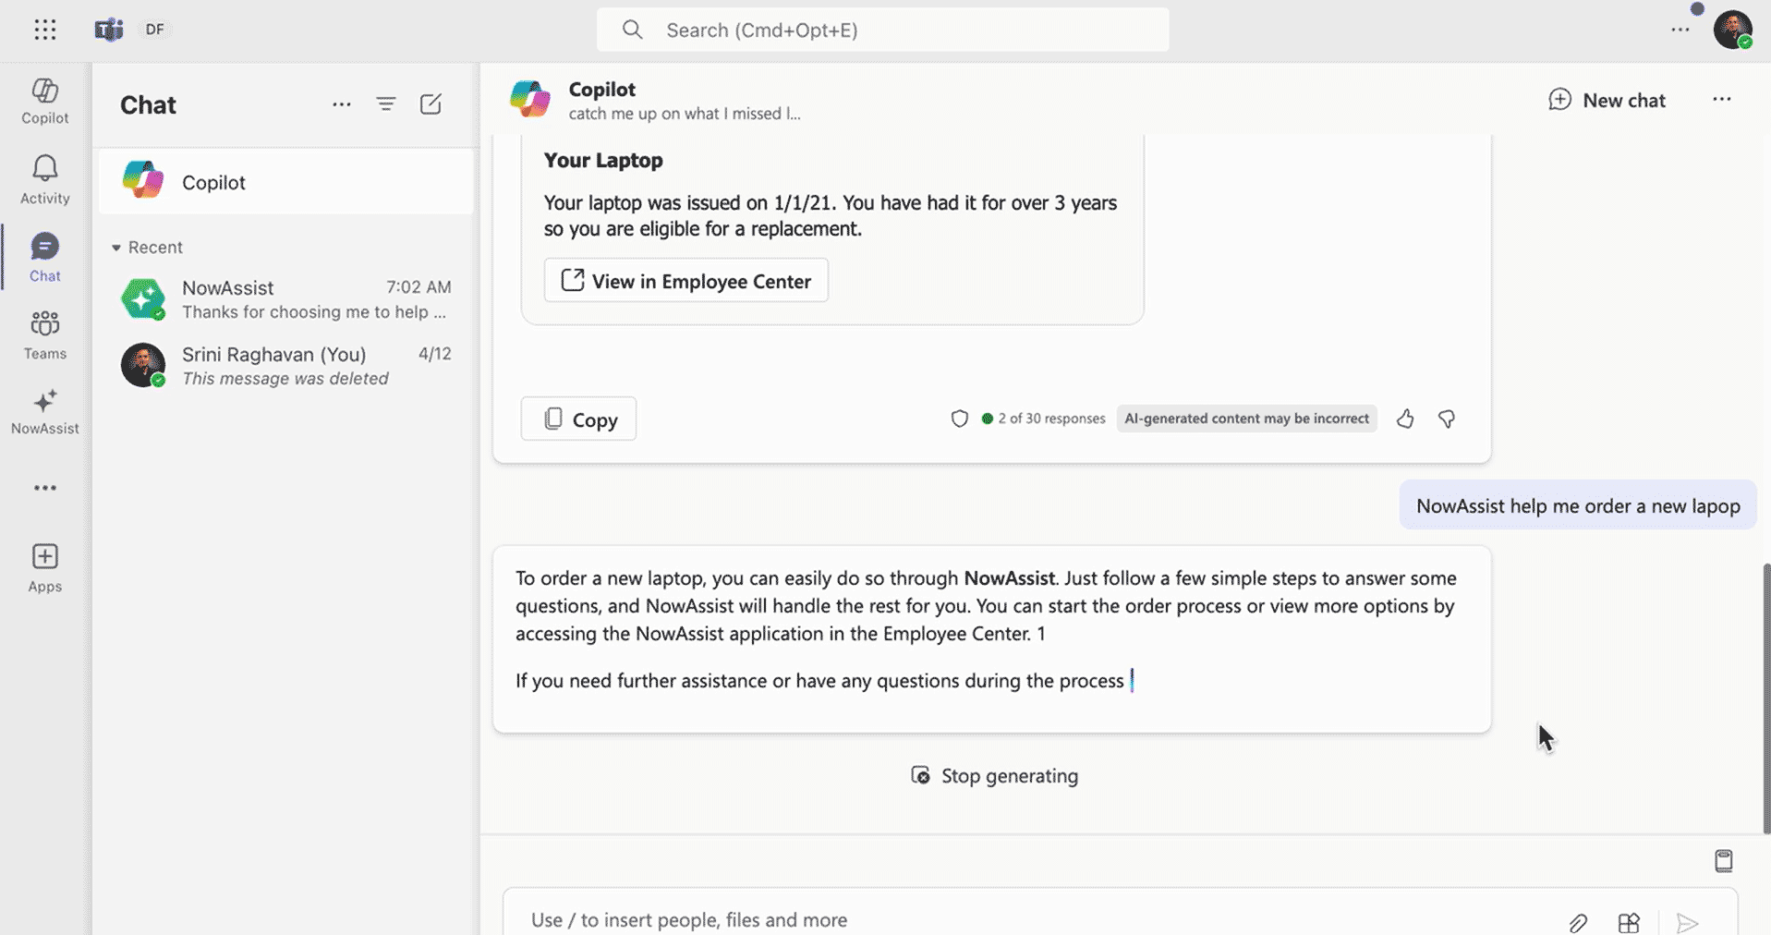Viewport: 1771px width, 935px height.
Task: Open the Apps store icon
Action: click(45, 567)
